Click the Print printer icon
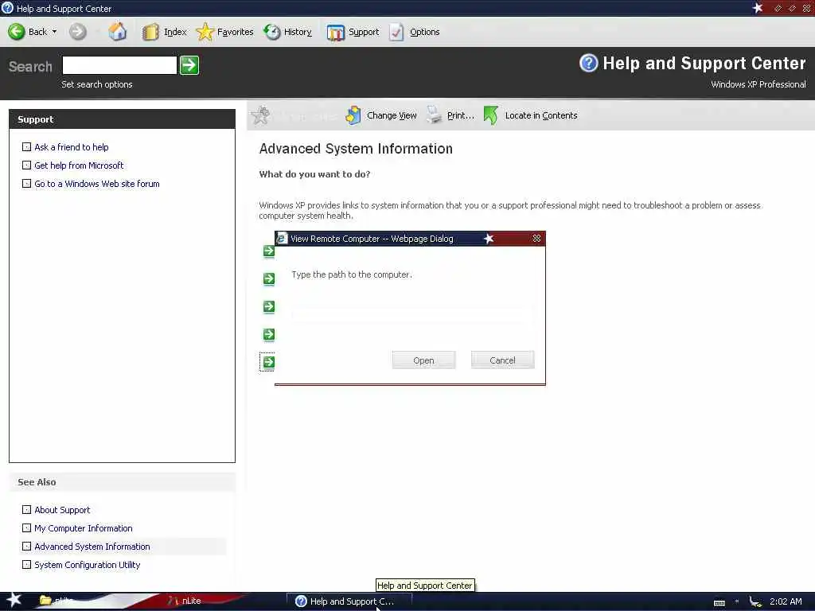 pyautogui.click(x=434, y=115)
